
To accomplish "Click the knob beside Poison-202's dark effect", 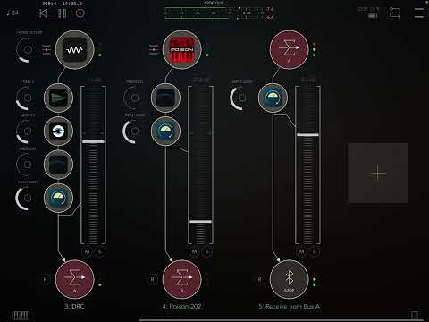I will tap(134, 97).
